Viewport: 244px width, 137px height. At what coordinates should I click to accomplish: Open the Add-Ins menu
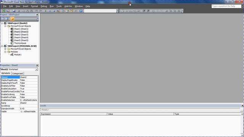pos(68,6)
